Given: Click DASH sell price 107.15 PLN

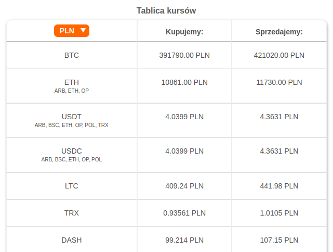Looking at the screenshot, I should 279,240.
